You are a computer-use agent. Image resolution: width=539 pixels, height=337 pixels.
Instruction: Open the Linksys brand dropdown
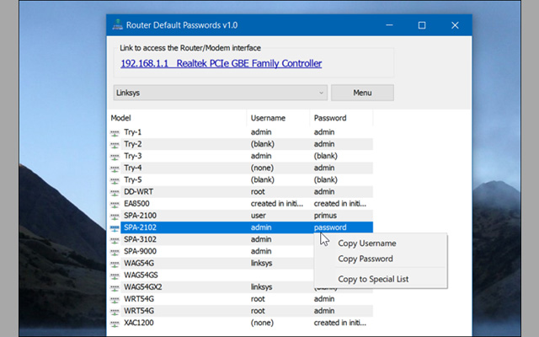pos(220,93)
